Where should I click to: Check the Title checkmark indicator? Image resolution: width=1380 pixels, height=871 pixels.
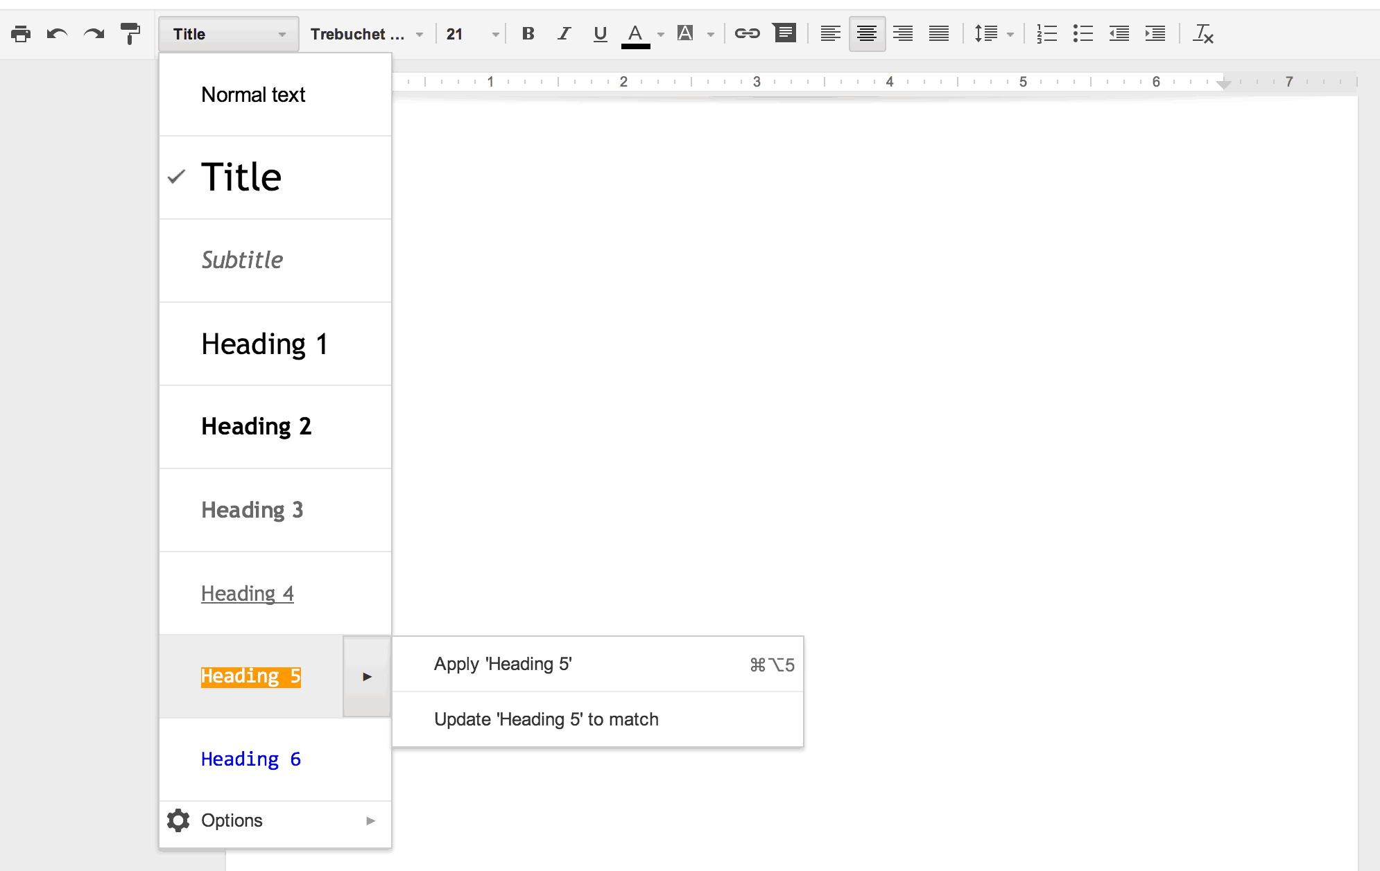[x=175, y=179]
